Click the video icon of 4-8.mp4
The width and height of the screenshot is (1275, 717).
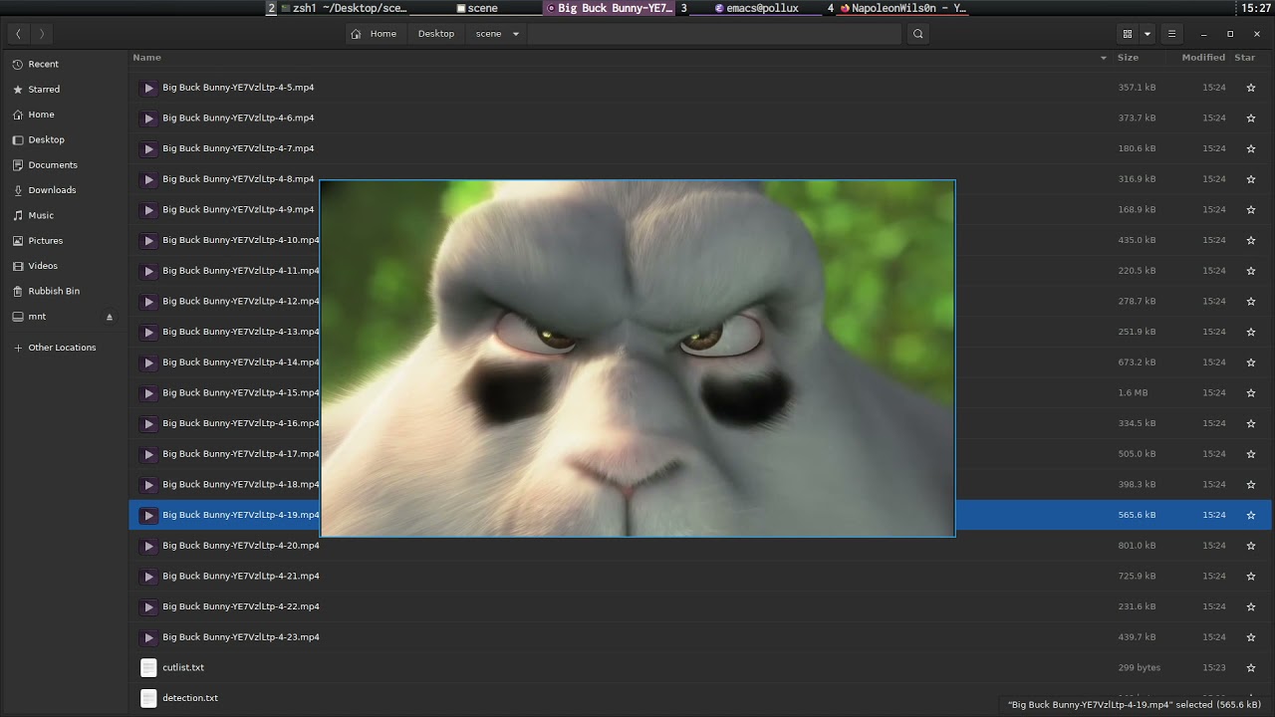click(148, 179)
